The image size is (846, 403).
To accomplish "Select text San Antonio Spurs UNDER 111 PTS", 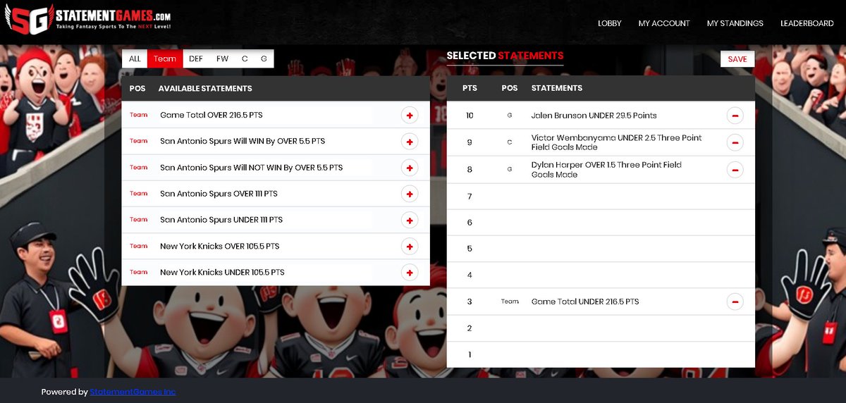I will point(221,220).
